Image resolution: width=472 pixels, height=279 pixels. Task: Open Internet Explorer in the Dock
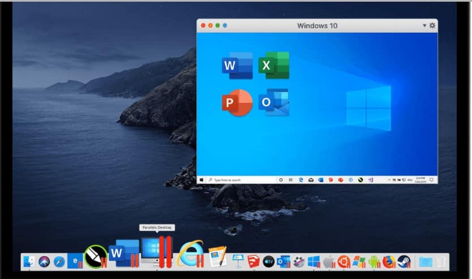(x=191, y=254)
